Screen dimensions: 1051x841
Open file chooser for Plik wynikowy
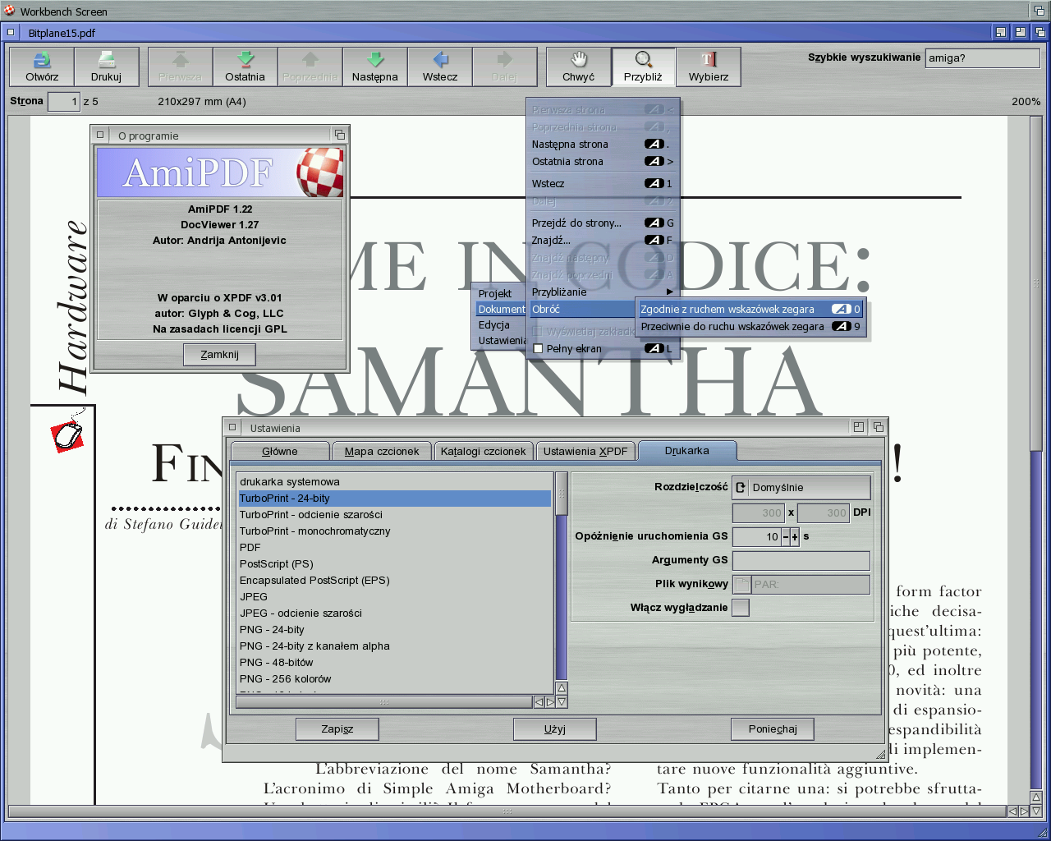click(x=741, y=585)
